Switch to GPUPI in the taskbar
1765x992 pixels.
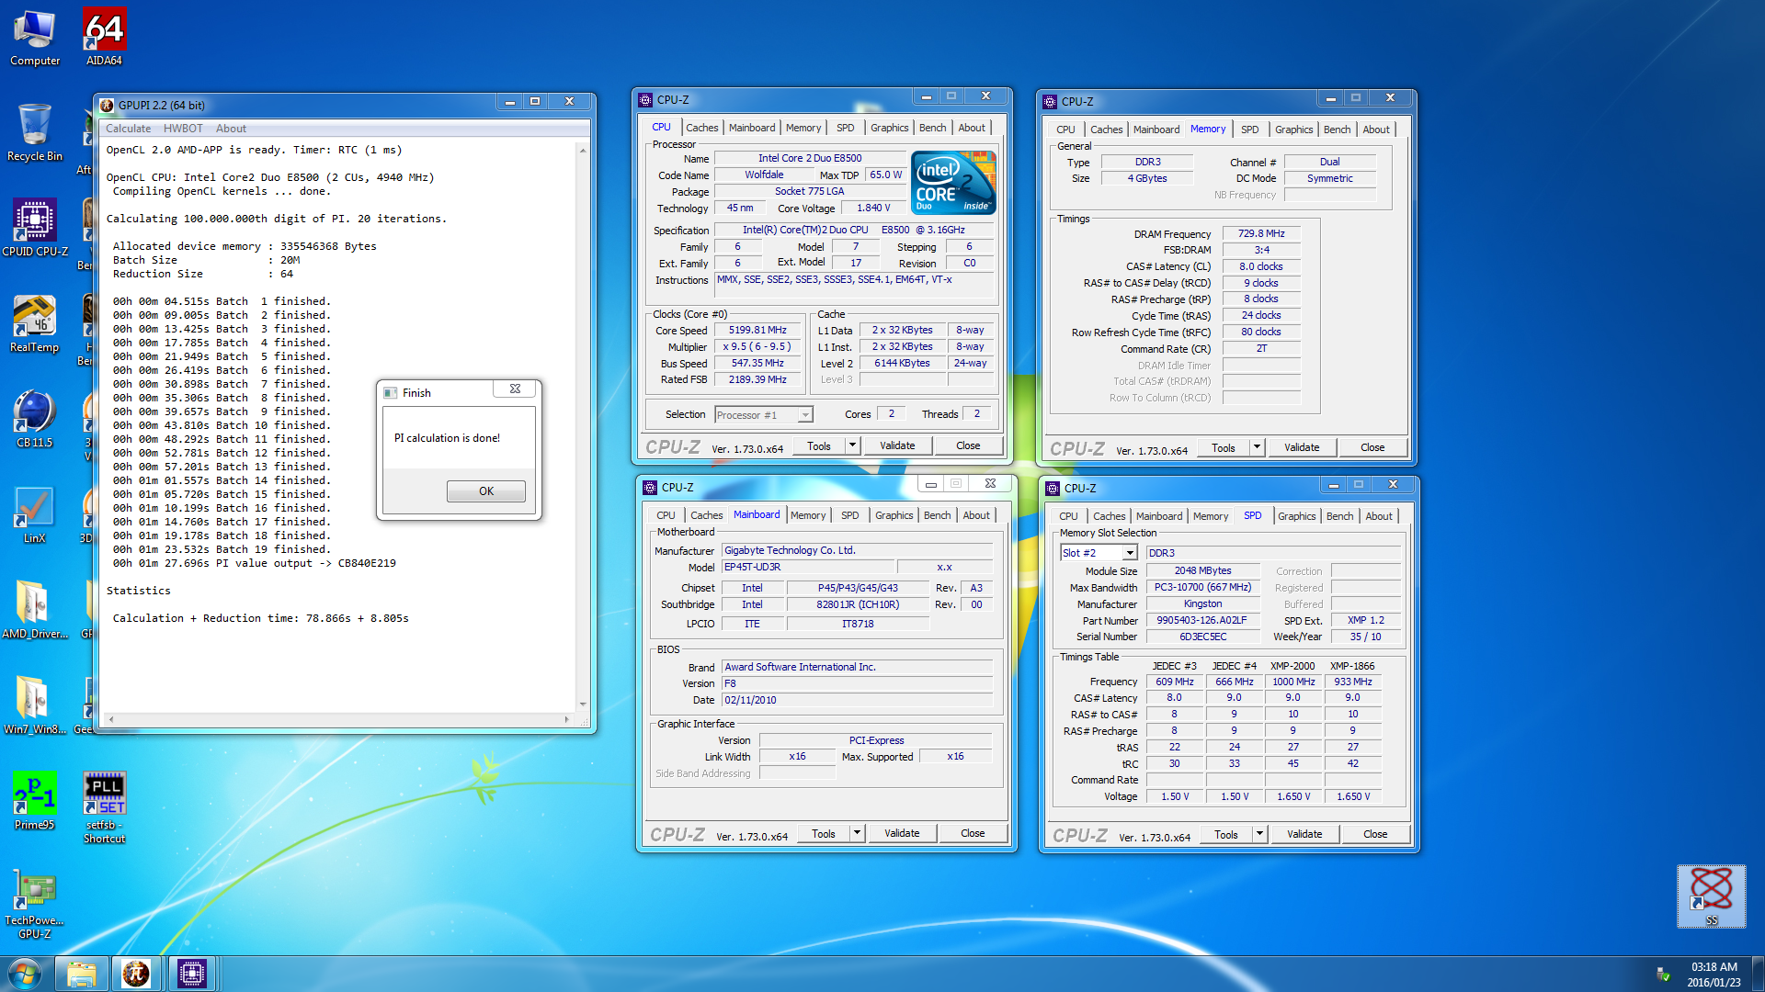tap(136, 974)
